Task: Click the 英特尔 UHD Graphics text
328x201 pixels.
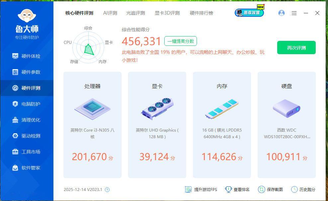Action: tap(157, 133)
